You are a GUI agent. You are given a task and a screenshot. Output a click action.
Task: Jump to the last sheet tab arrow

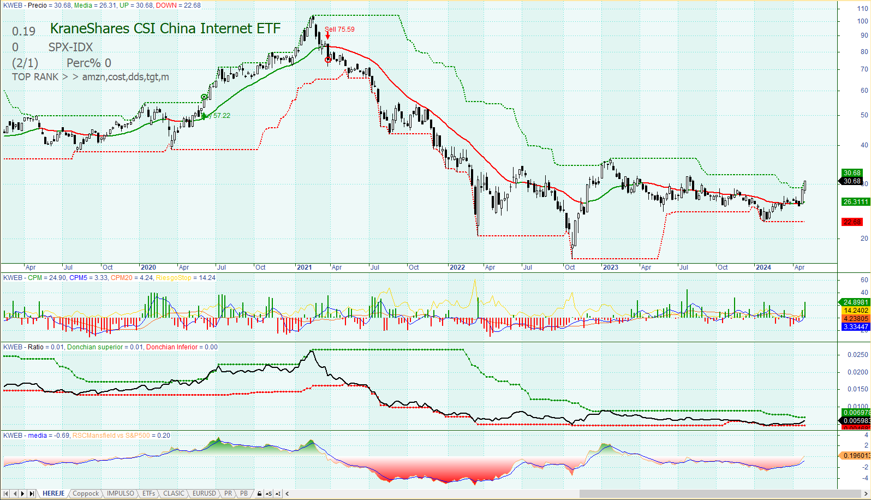(32, 493)
